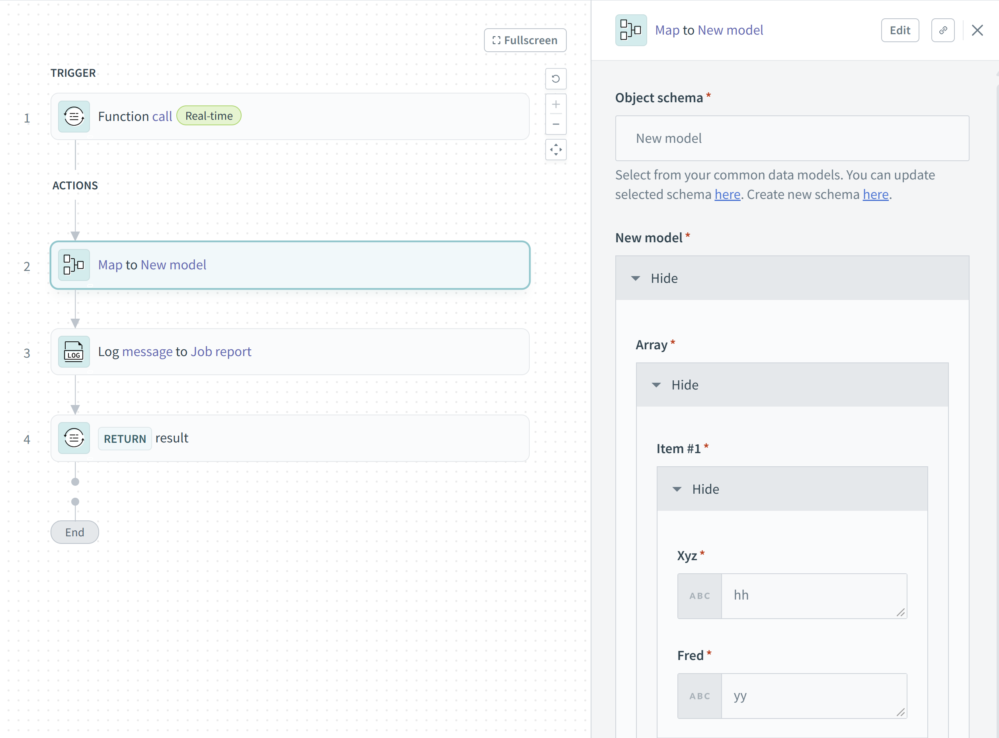Screen dimensions: 999x738
Task: Click the Log message step icon
Action: click(74, 352)
